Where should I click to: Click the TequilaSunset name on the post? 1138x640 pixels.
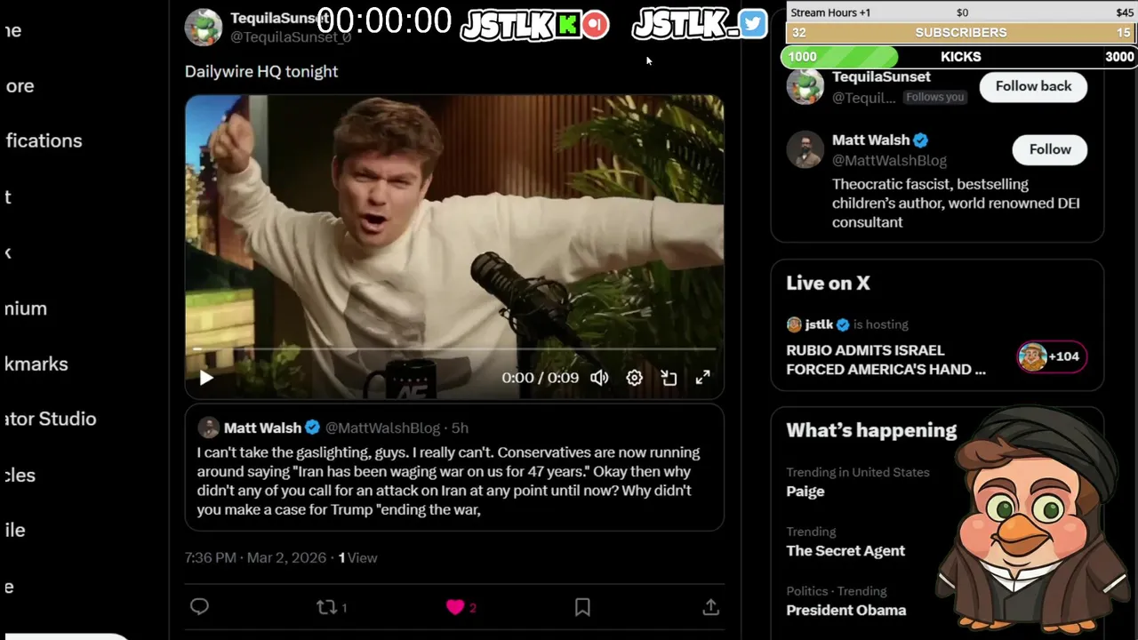point(279,18)
